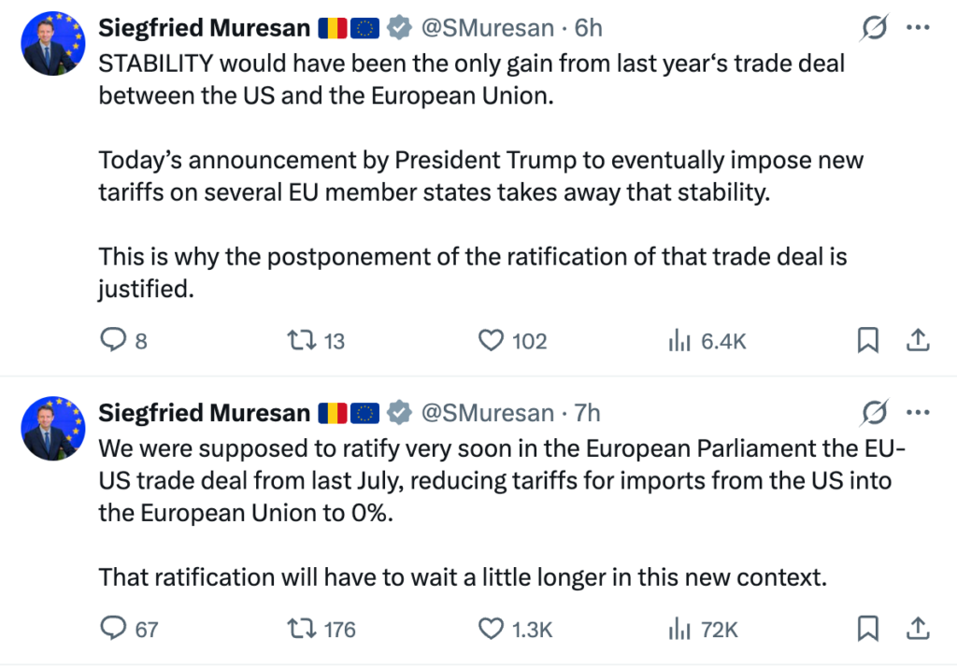View analytics for the 6.4K views tweet
This screenshot has width=957, height=667.
[x=679, y=341]
